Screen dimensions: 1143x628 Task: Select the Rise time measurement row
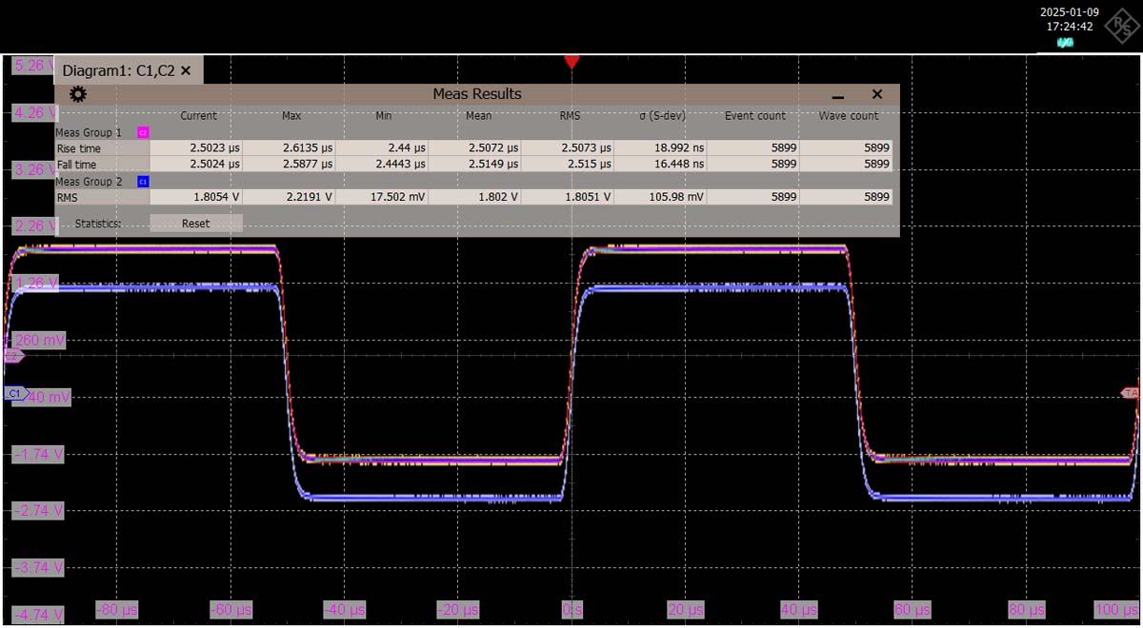pos(78,148)
